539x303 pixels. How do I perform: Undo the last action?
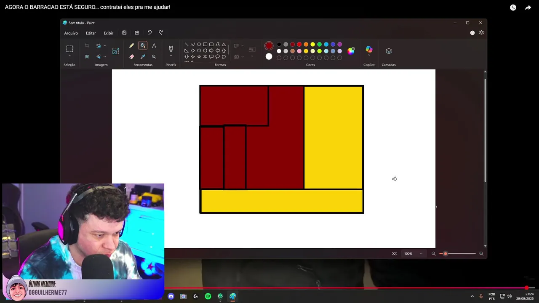click(x=149, y=33)
